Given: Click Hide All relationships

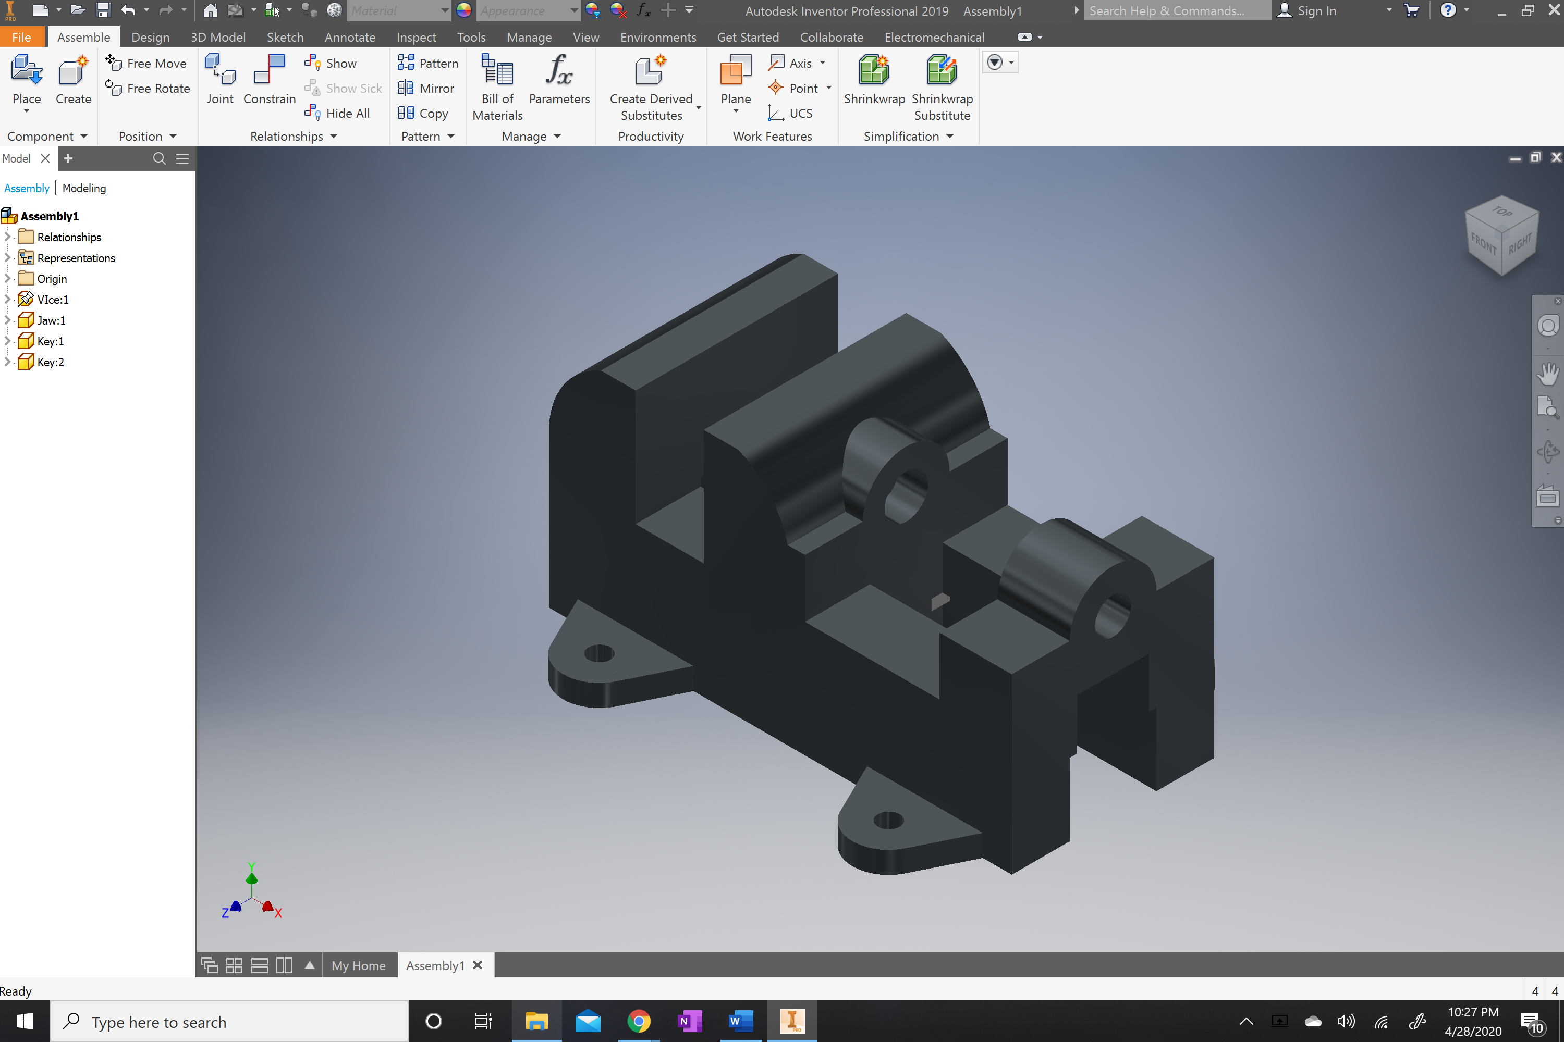Looking at the screenshot, I should (337, 113).
